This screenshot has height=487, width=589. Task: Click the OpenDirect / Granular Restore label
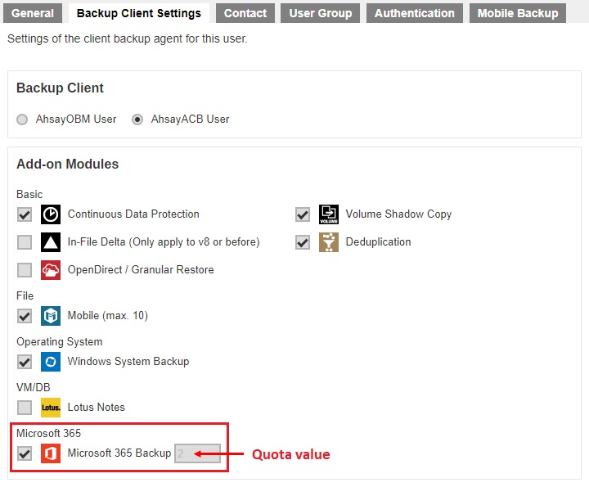[141, 270]
